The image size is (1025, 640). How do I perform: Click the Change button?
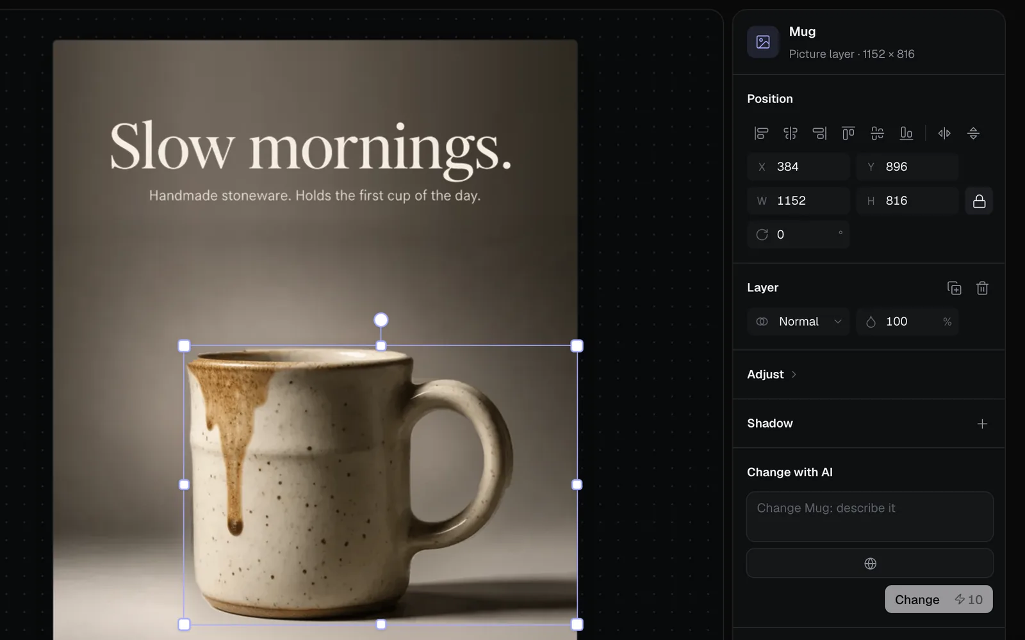click(x=939, y=600)
